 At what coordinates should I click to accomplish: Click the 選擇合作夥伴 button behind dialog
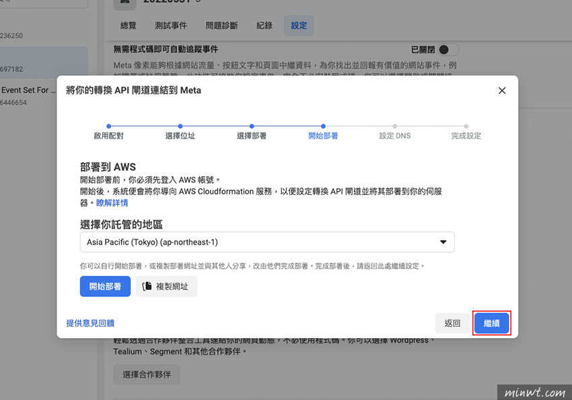click(147, 374)
